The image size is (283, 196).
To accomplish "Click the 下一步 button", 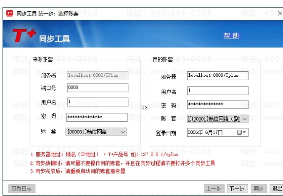I will (x=237, y=189).
